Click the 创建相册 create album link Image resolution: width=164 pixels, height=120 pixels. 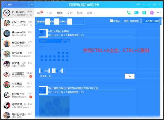click(134, 21)
